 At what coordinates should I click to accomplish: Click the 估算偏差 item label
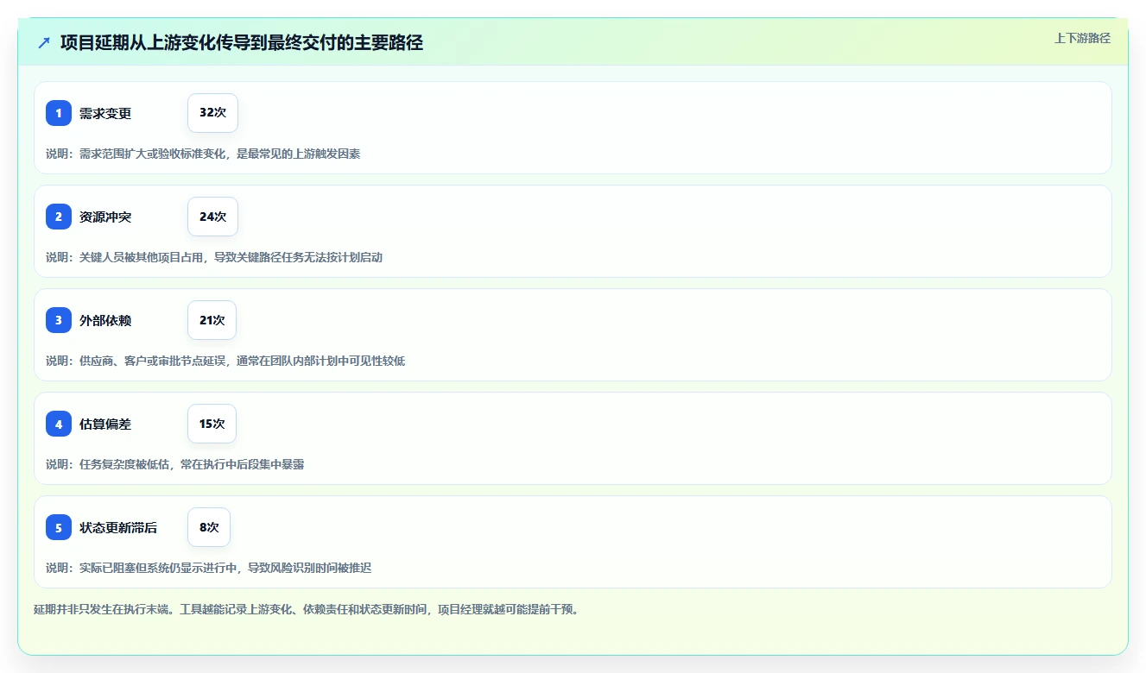coord(105,424)
